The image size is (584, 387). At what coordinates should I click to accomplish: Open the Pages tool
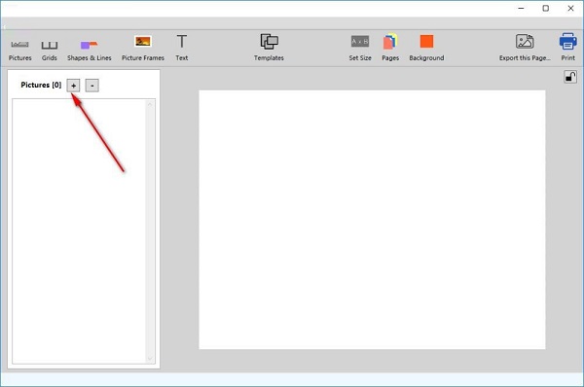click(x=390, y=49)
